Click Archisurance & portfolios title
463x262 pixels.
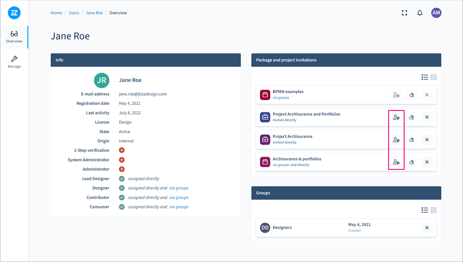[x=297, y=159]
